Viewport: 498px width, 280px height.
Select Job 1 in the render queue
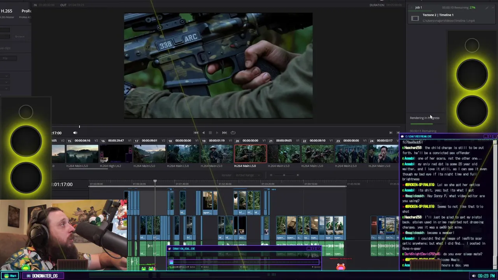point(451,14)
